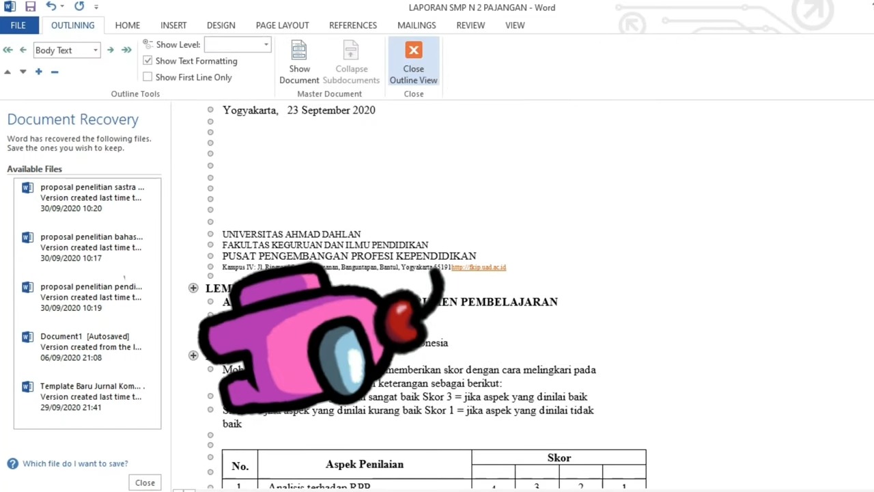
Task: Click the No. table header cell
Action: 240,466
